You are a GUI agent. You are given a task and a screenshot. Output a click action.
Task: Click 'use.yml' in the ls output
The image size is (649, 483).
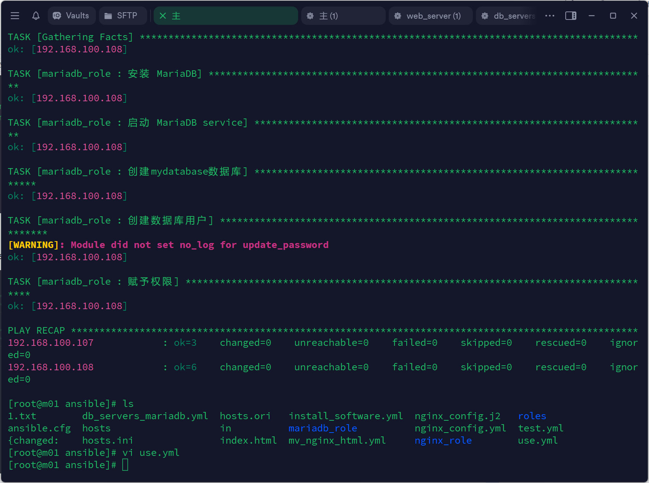click(538, 441)
